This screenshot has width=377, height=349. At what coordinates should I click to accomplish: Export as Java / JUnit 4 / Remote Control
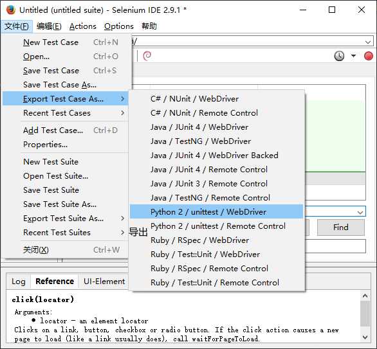(x=217, y=170)
